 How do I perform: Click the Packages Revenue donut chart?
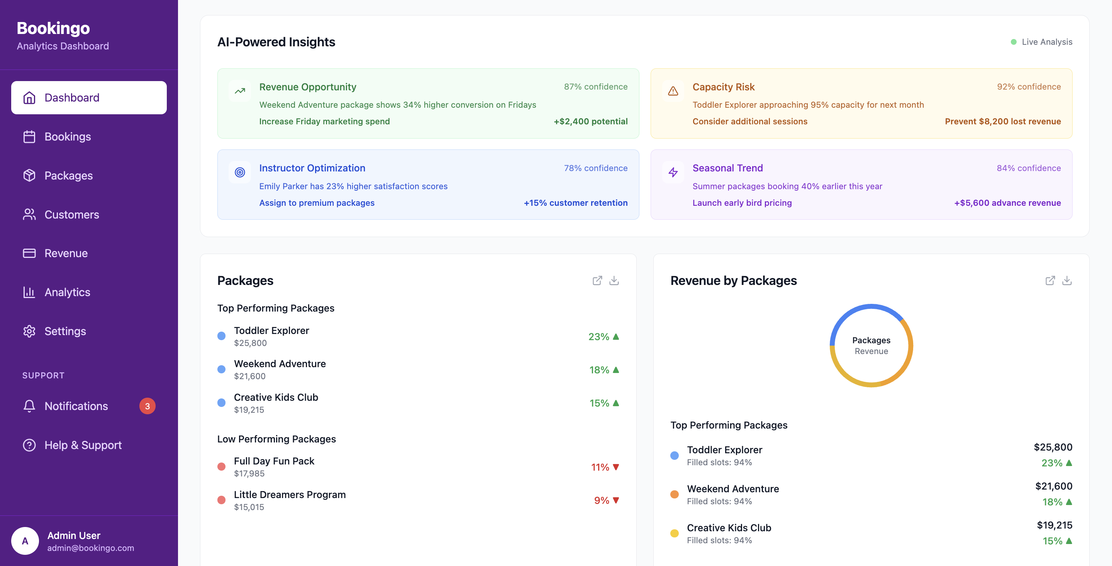[871, 346]
